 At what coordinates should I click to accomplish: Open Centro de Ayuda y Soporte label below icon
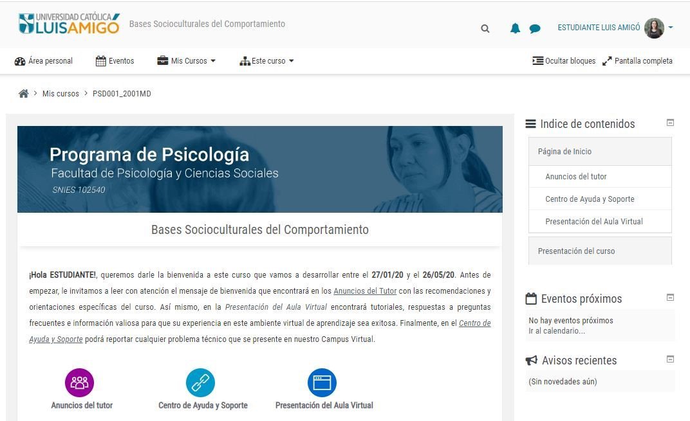click(203, 405)
